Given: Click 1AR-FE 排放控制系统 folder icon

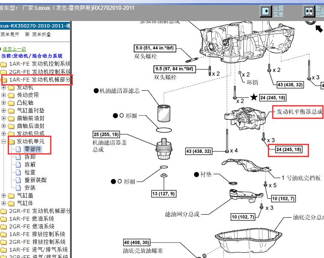Looking at the screenshot, I should coord(3,234).
